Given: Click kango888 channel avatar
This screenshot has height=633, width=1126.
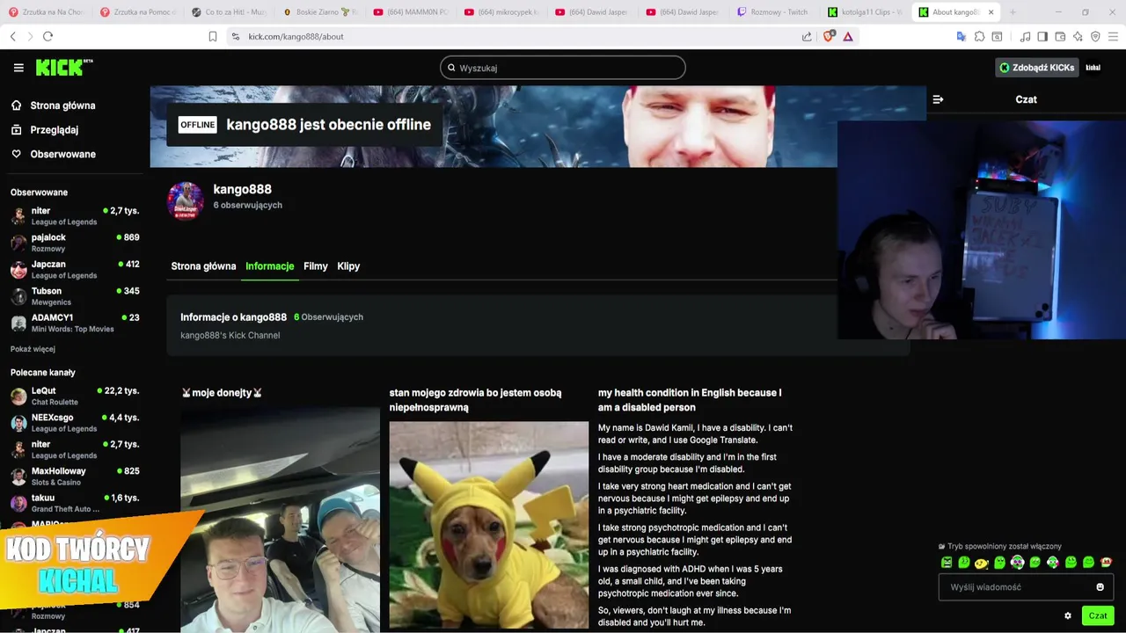Looking at the screenshot, I should point(186,200).
